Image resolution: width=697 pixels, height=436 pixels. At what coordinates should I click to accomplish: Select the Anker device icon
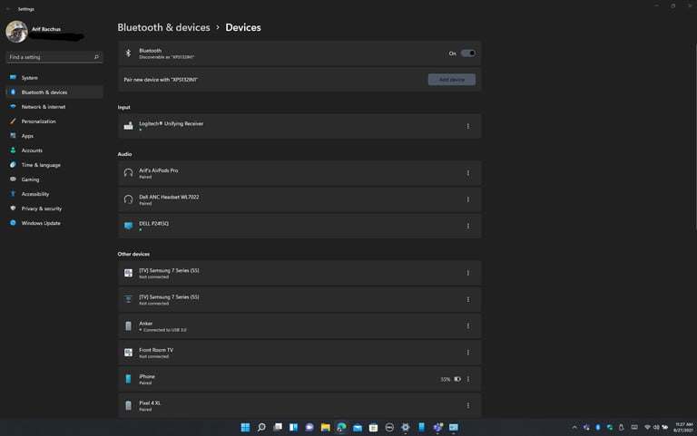tap(128, 325)
